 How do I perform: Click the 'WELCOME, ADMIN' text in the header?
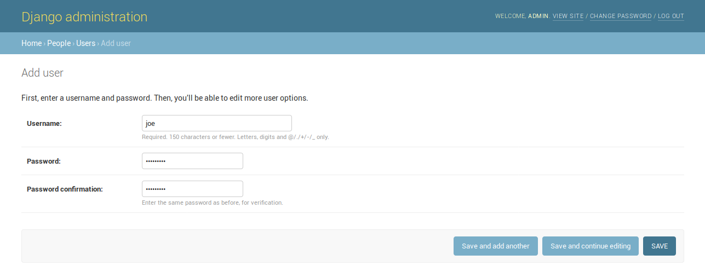(522, 16)
